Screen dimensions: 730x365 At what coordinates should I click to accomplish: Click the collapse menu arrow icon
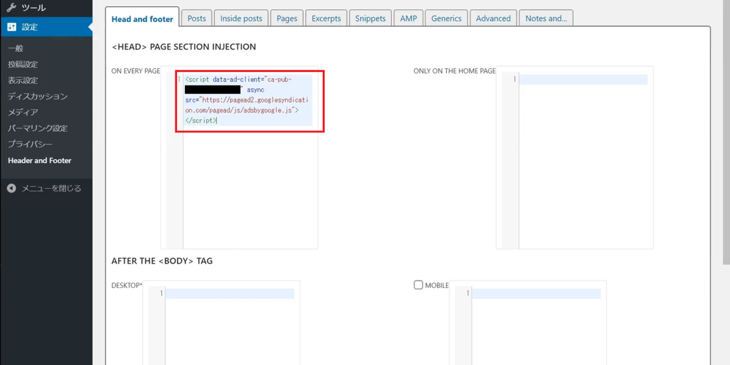[12, 188]
